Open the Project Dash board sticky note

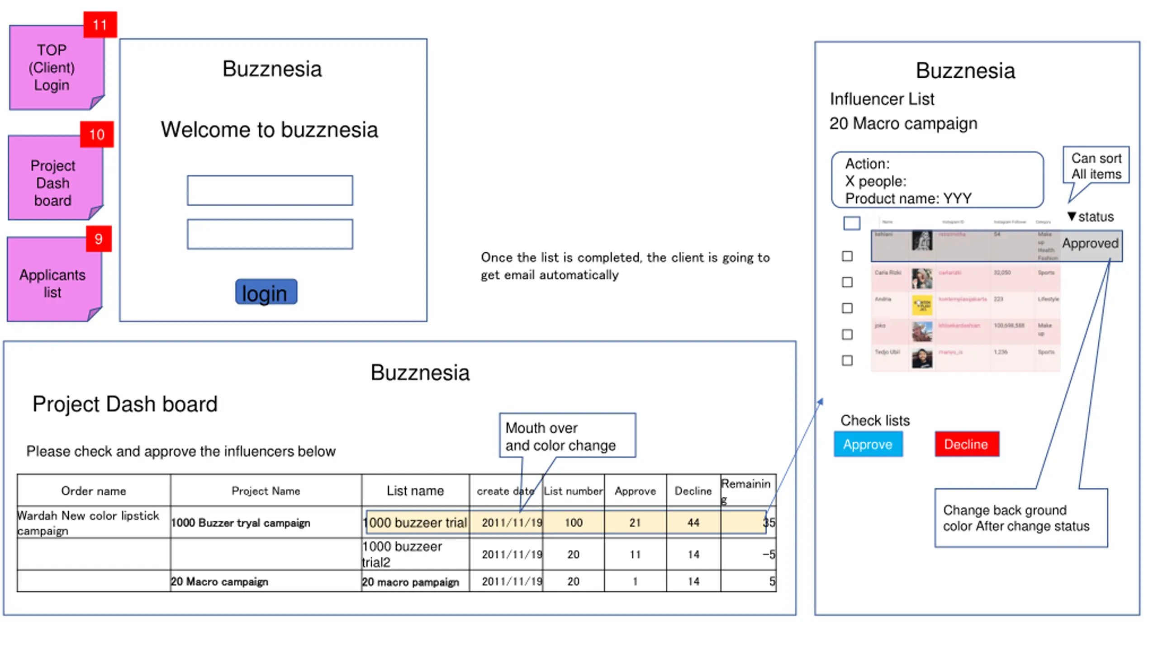55,178
